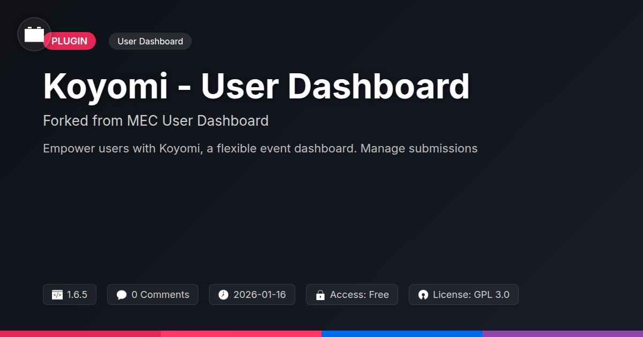
Task: Select the Forked from MEC User Dashboard subtitle
Action: [155, 121]
